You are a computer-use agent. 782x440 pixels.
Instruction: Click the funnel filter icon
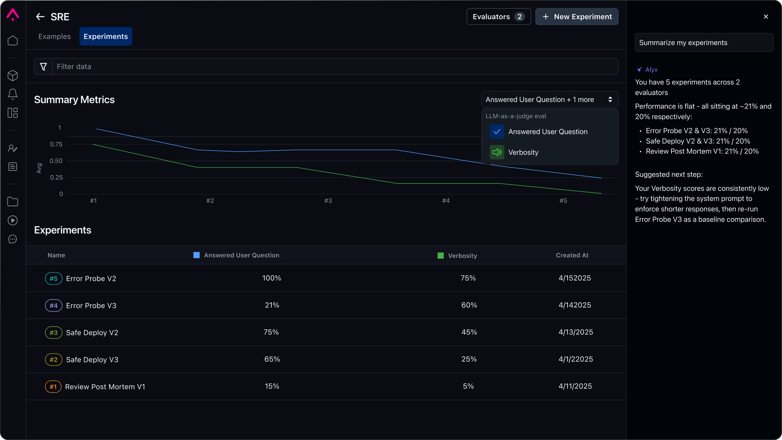coord(43,66)
